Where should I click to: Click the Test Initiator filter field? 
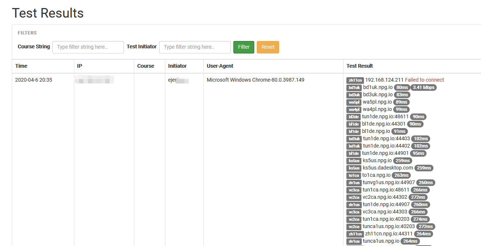tap(195, 47)
